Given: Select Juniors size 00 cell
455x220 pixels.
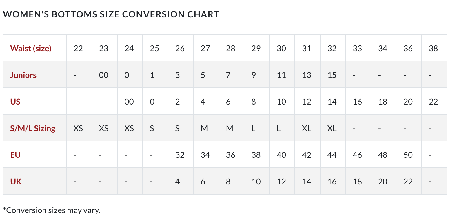Looking at the screenshot, I should 105,75.
